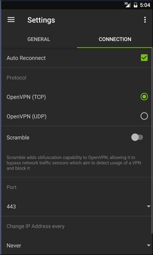Uncheck the Auto Reconnect checkbox
The height and width of the screenshot is (255, 153).
click(144, 58)
